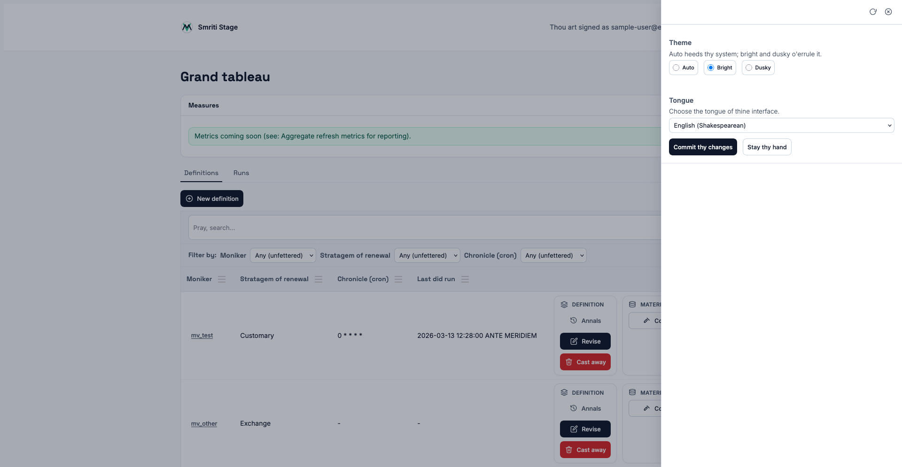Select the Auto theme radio button
This screenshot has height=467, width=902.
[x=676, y=68]
